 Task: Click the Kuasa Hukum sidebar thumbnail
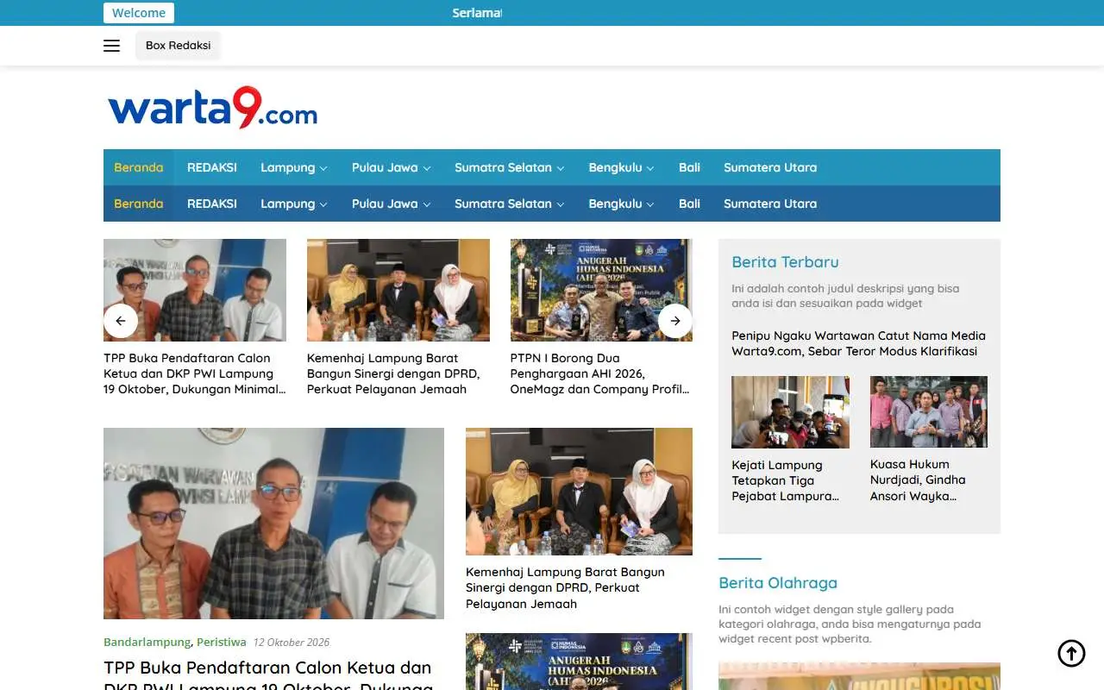click(928, 412)
